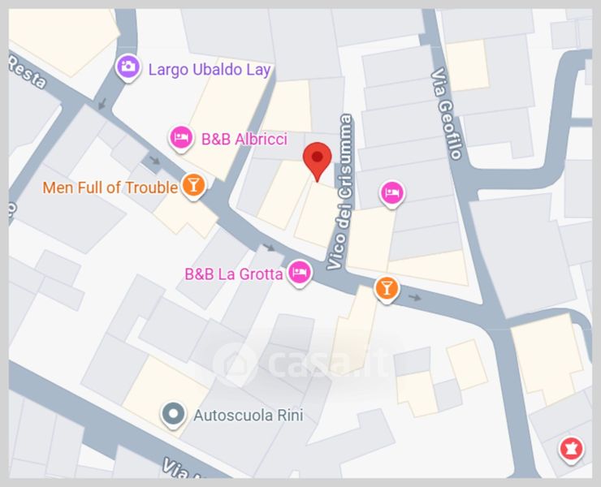Open the unlabeled bar icon beside B&B La Grotta
This screenshot has height=487, width=601.
387,289
